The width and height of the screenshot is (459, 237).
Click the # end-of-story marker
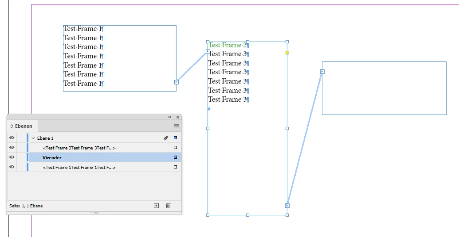click(209, 109)
